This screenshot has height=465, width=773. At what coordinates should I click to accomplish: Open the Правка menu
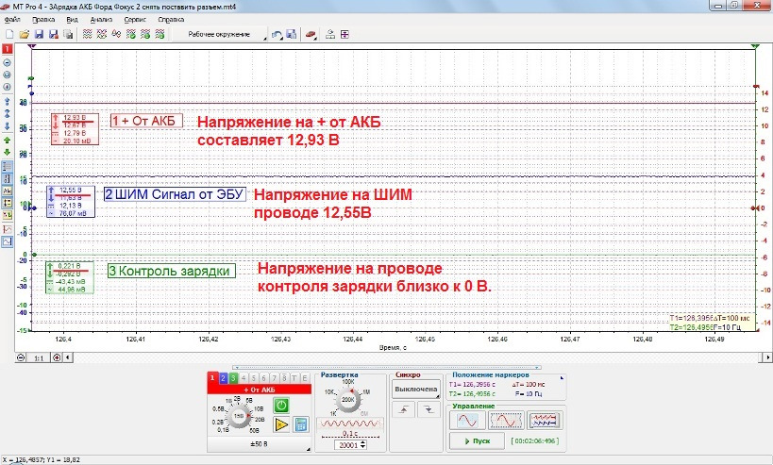[43, 20]
